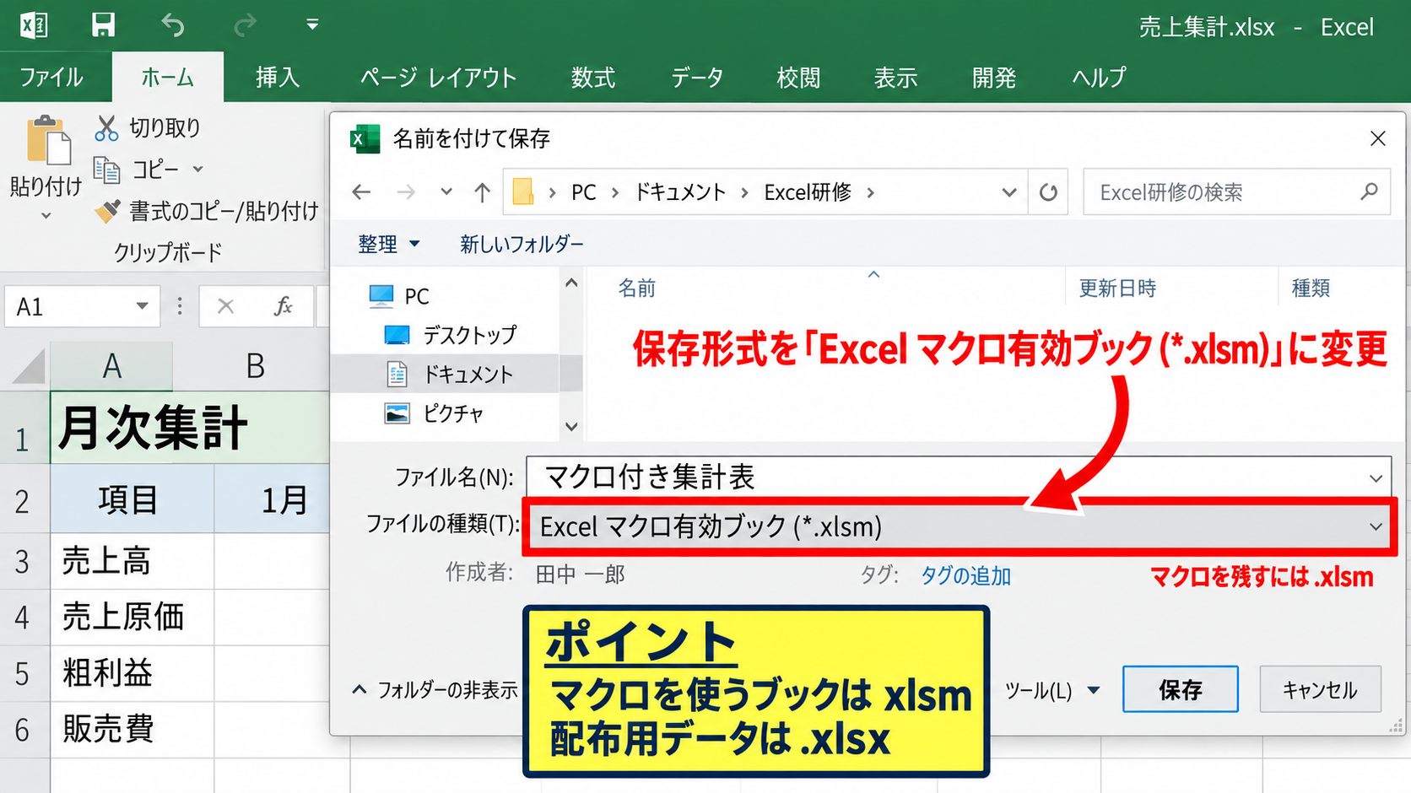Image resolution: width=1411 pixels, height=793 pixels.
Task: Open the データ tab
Action: tap(697, 78)
